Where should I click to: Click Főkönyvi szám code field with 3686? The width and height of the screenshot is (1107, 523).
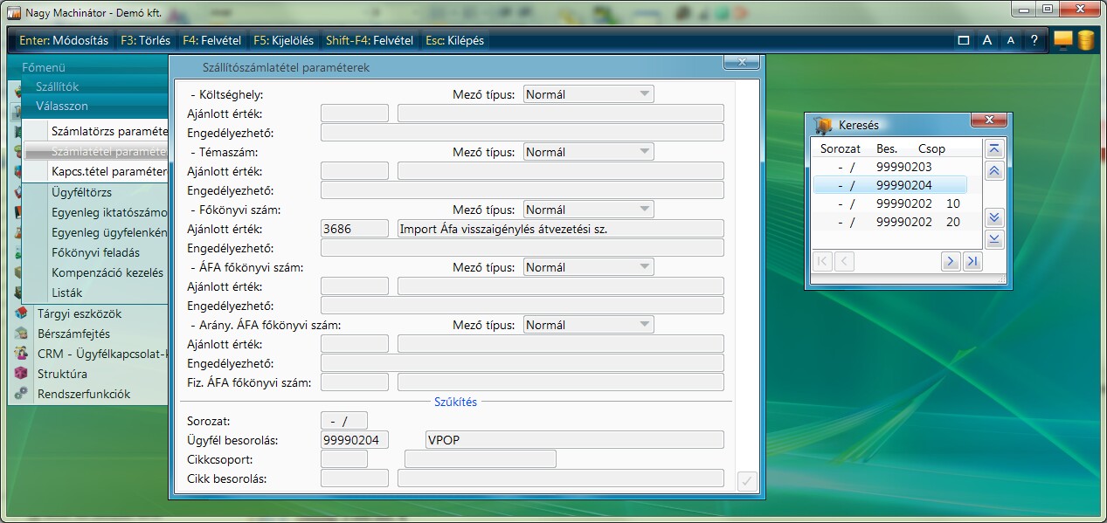[355, 229]
